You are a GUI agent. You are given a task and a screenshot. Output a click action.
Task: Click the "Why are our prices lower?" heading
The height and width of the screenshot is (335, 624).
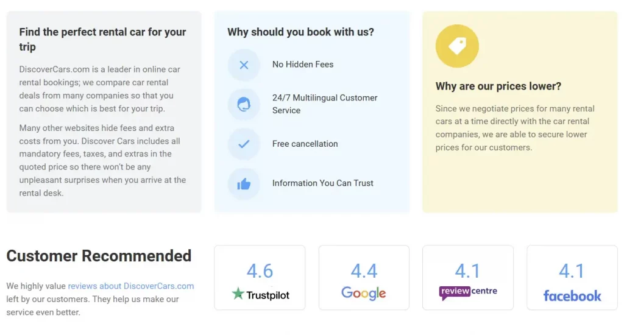pyautogui.click(x=498, y=86)
